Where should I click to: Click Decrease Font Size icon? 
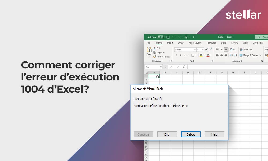[x=211, y=49]
